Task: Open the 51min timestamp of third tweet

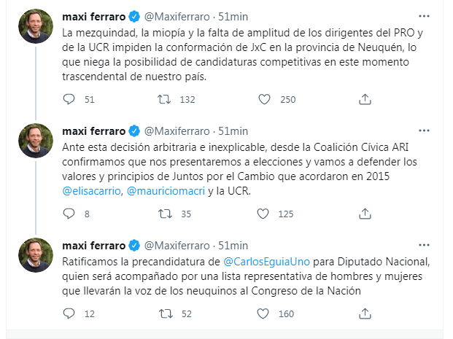Action: point(233,246)
